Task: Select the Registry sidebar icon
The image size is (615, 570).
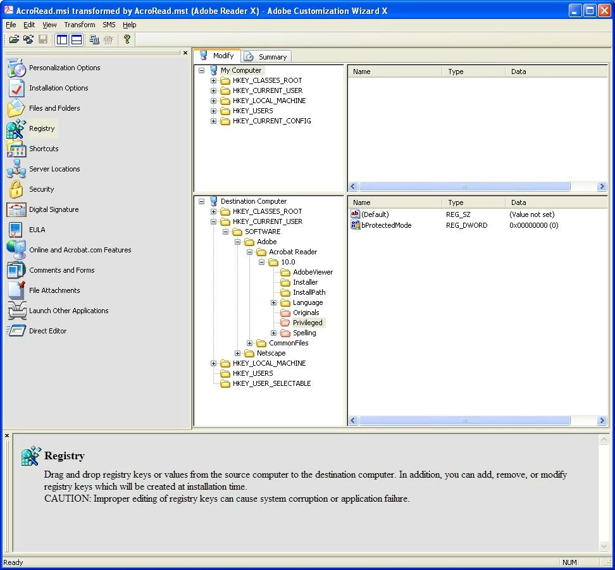Action: point(16,128)
